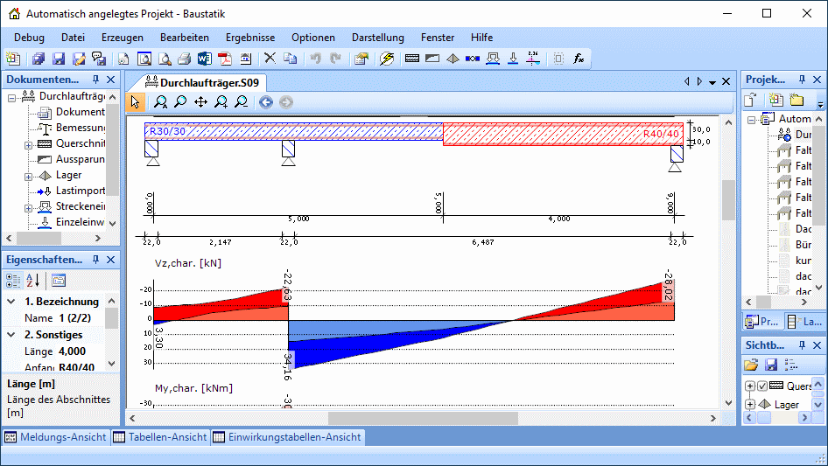Click the cross-section hatched beam icon in toolbar

coord(412,59)
